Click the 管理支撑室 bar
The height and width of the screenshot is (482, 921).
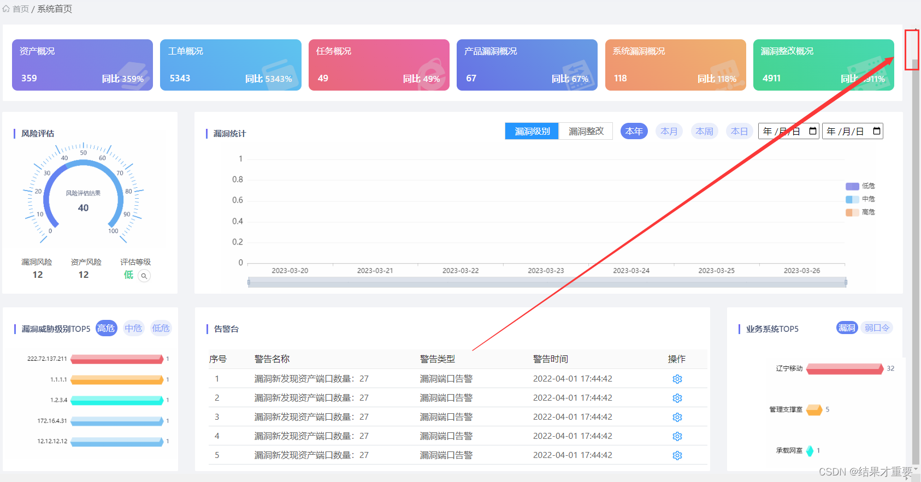[814, 409]
